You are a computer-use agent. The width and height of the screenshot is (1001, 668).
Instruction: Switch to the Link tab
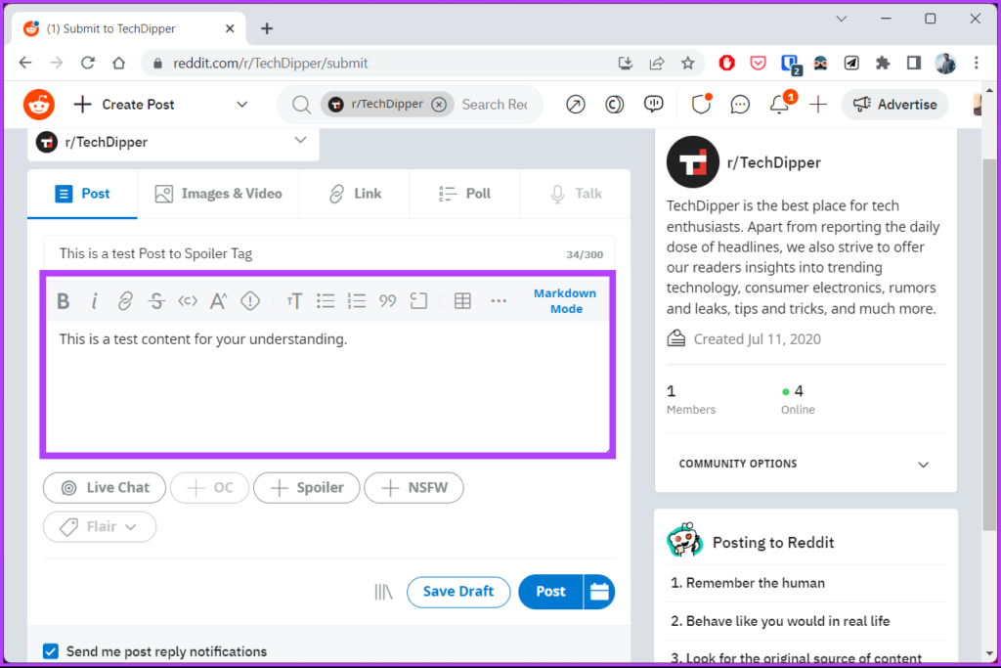(x=354, y=194)
